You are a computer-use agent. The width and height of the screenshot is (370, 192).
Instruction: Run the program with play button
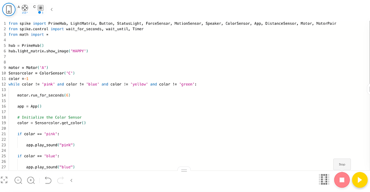pyautogui.click(x=360, y=180)
